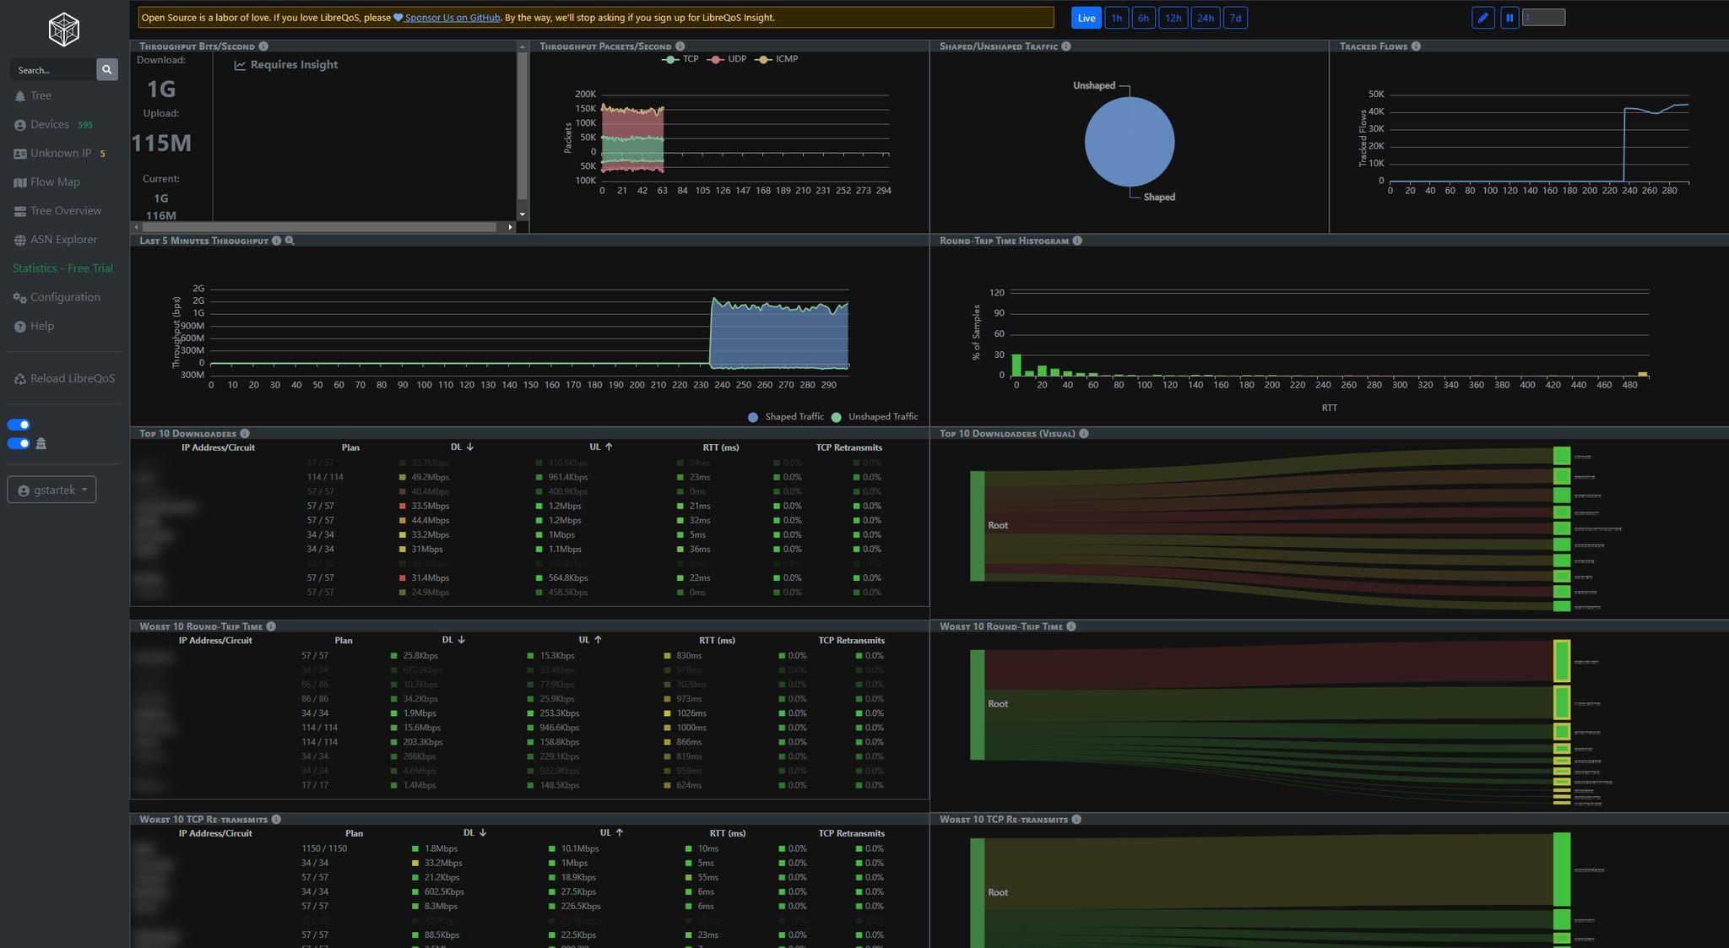
Task: Click the numeric field beside pause button
Action: (x=1543, y=18)
